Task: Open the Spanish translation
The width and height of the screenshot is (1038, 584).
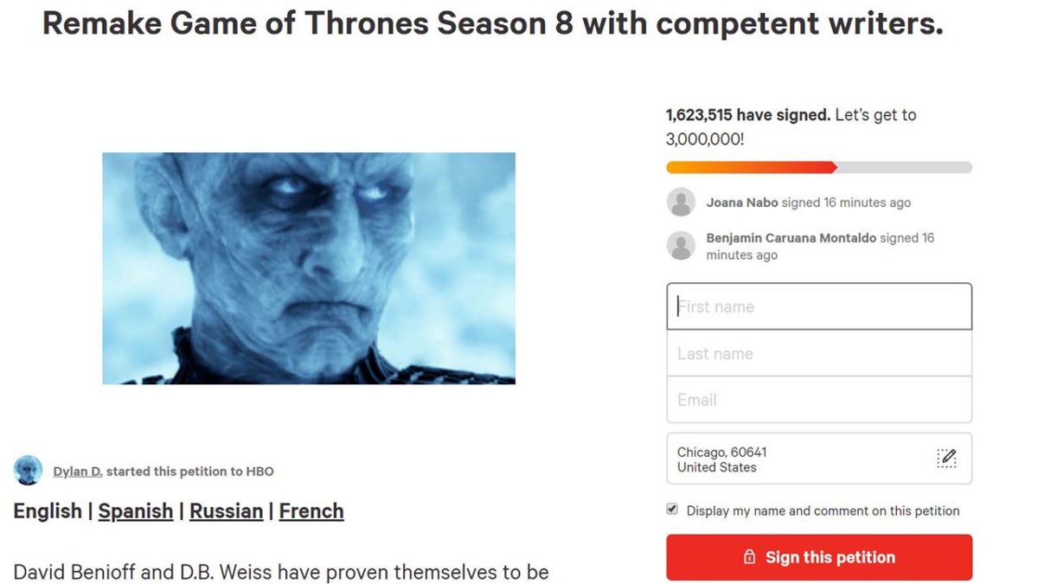Action: coord(135,511)
